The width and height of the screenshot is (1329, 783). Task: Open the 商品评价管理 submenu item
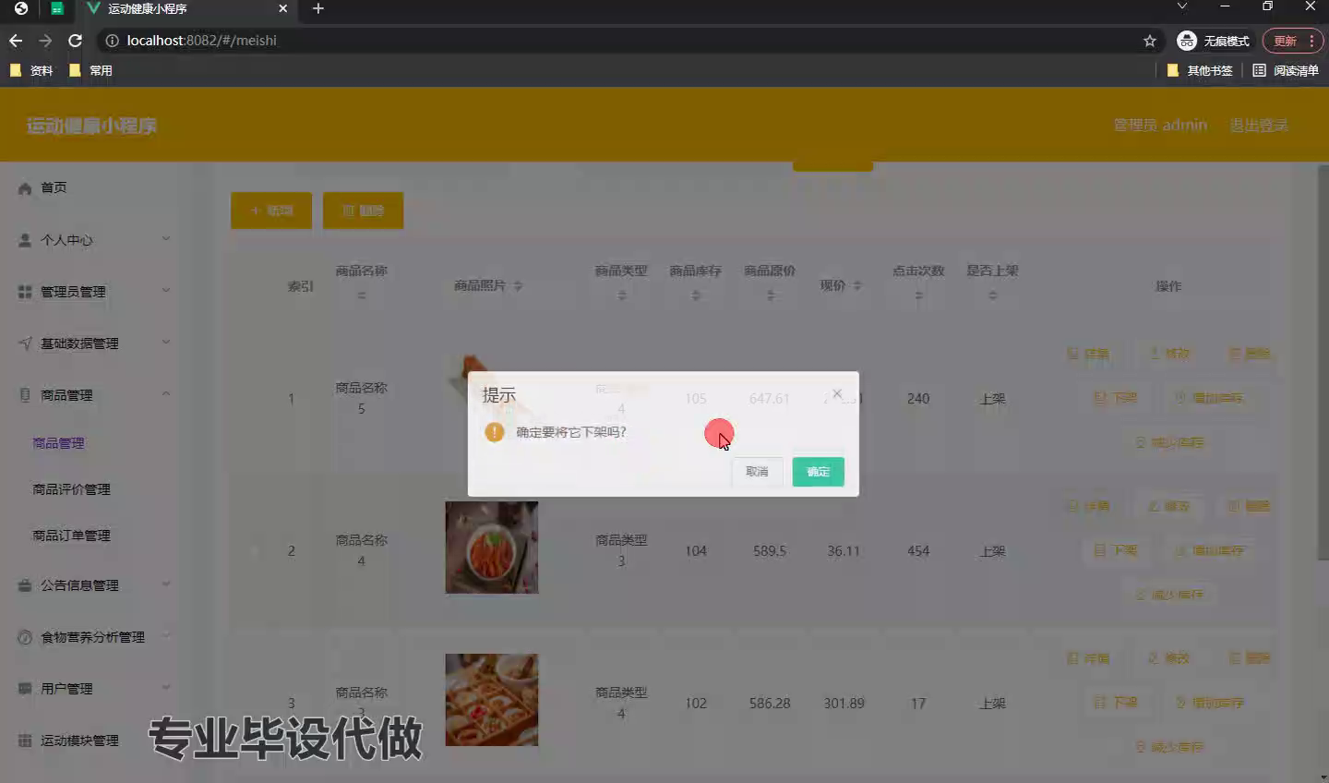click(71, 489)
